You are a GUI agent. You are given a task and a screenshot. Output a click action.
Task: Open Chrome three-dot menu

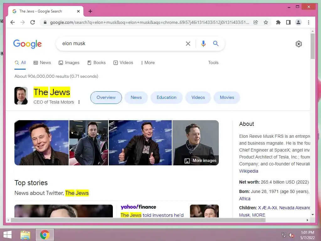click(308, 22)
